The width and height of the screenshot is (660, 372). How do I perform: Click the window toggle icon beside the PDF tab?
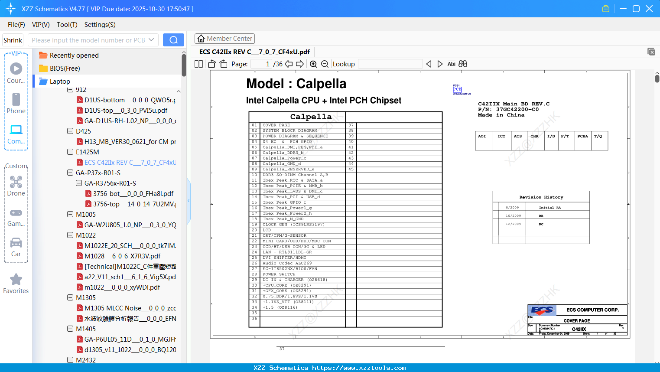pyautogui.click(x=651, y=52)
